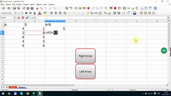Format the cell as percent
Image resolution: width=171 pixels, height=96 pixels.
pyautogui.click(x=92, y=13)
